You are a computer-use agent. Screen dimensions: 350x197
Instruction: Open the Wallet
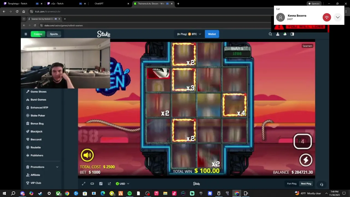click(x=212, y=34)
